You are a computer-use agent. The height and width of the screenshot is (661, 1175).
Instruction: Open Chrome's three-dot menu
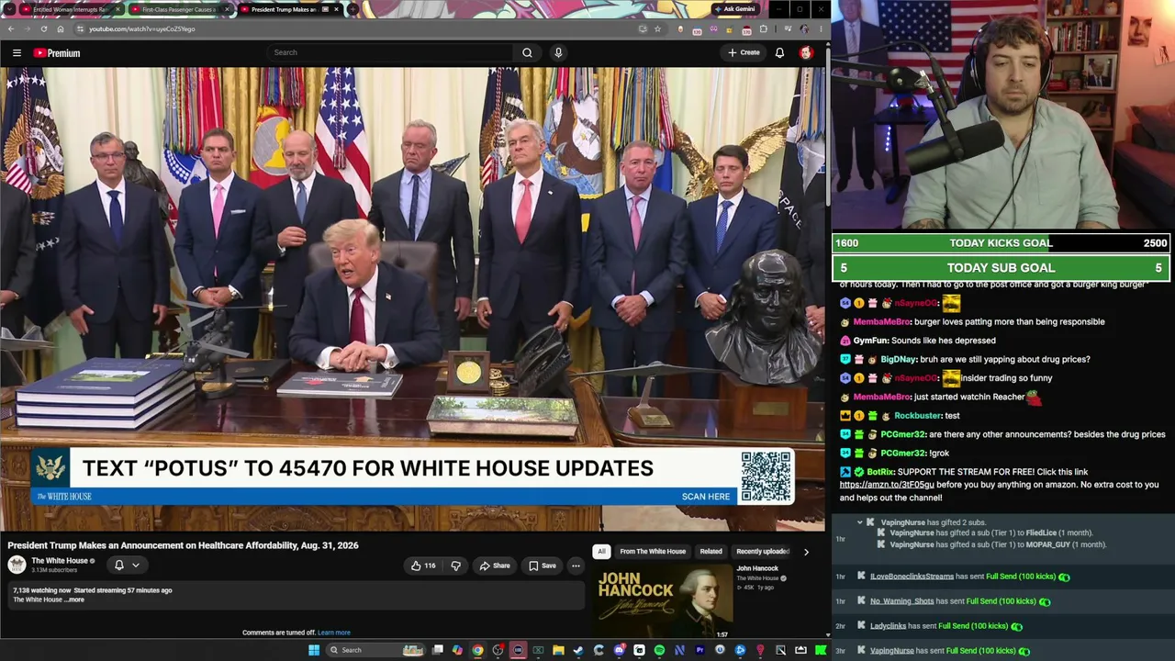pos(820,28)
